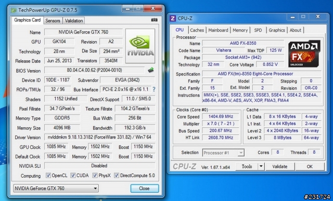Click the HT Link value 2608.70 MHz
Image resolution: width=333 pixels, height=201 pixels.
coord(221,138)
